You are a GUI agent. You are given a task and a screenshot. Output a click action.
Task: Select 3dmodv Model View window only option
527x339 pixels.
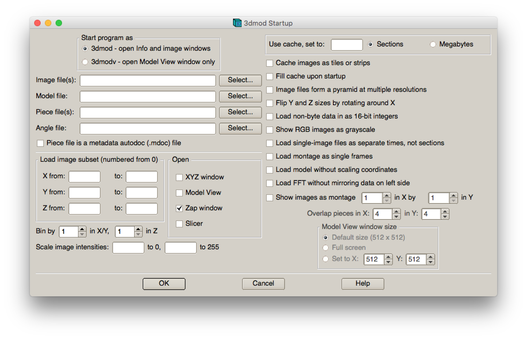(x=85, y=62)
